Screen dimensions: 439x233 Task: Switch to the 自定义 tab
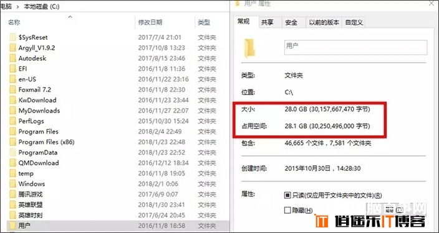tap(354, 22)
